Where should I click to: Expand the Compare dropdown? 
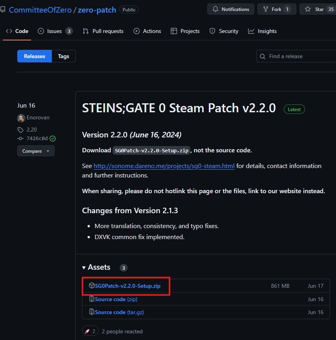pos(36,151)
